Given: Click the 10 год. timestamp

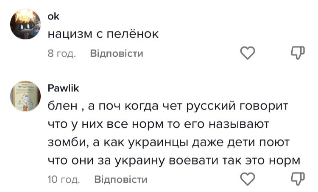Looking at the screenshot, I should (64, 179).
